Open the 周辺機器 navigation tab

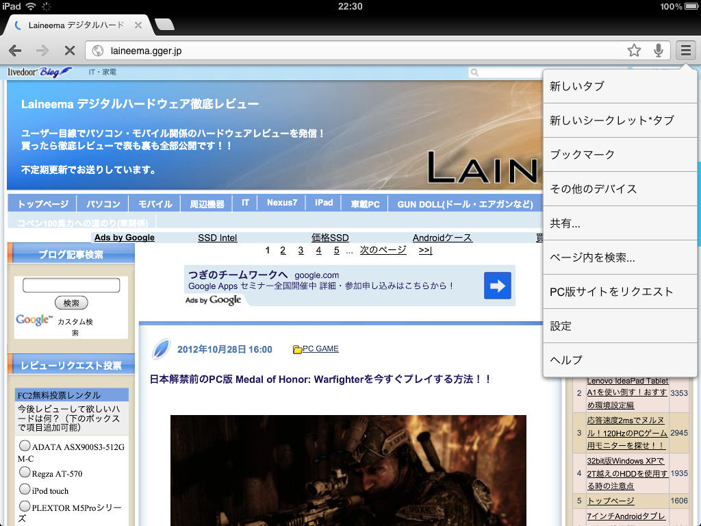point(207,204)
